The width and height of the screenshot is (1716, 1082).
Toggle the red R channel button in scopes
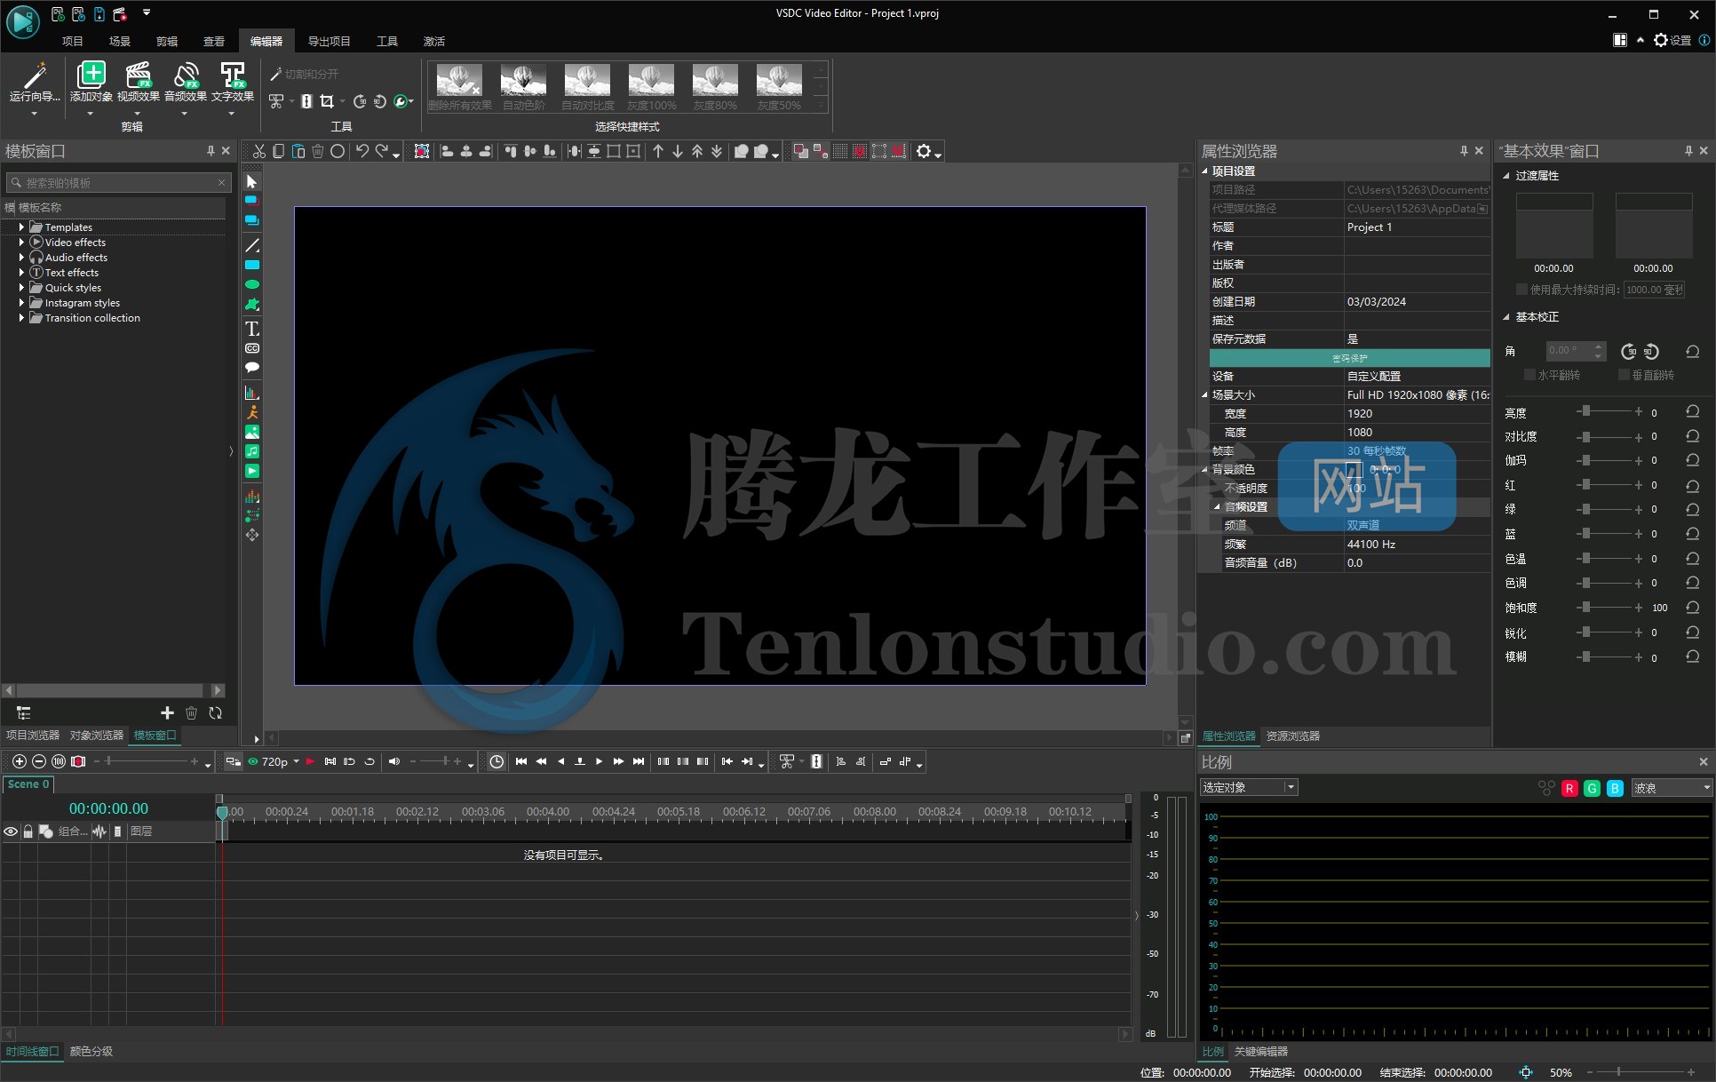[1569, 788]
